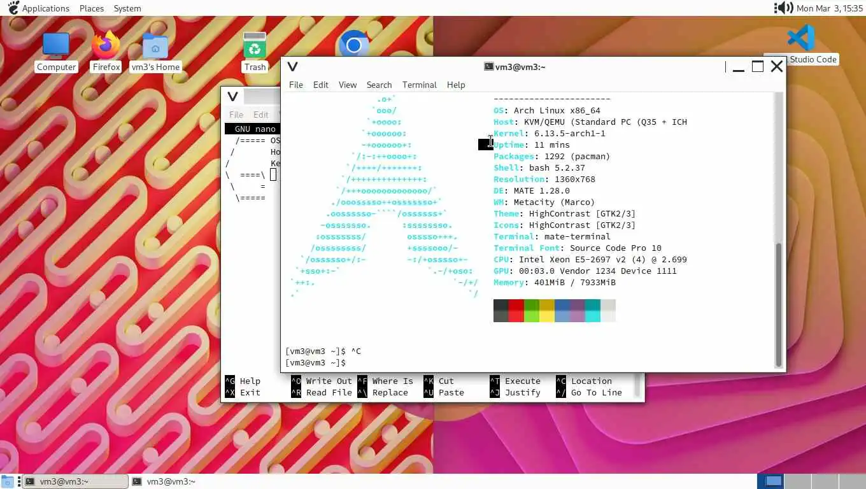Launch Visual Studio Code from the desktop
The height and width of the screenshot is (489, 866).
(801, 45)
